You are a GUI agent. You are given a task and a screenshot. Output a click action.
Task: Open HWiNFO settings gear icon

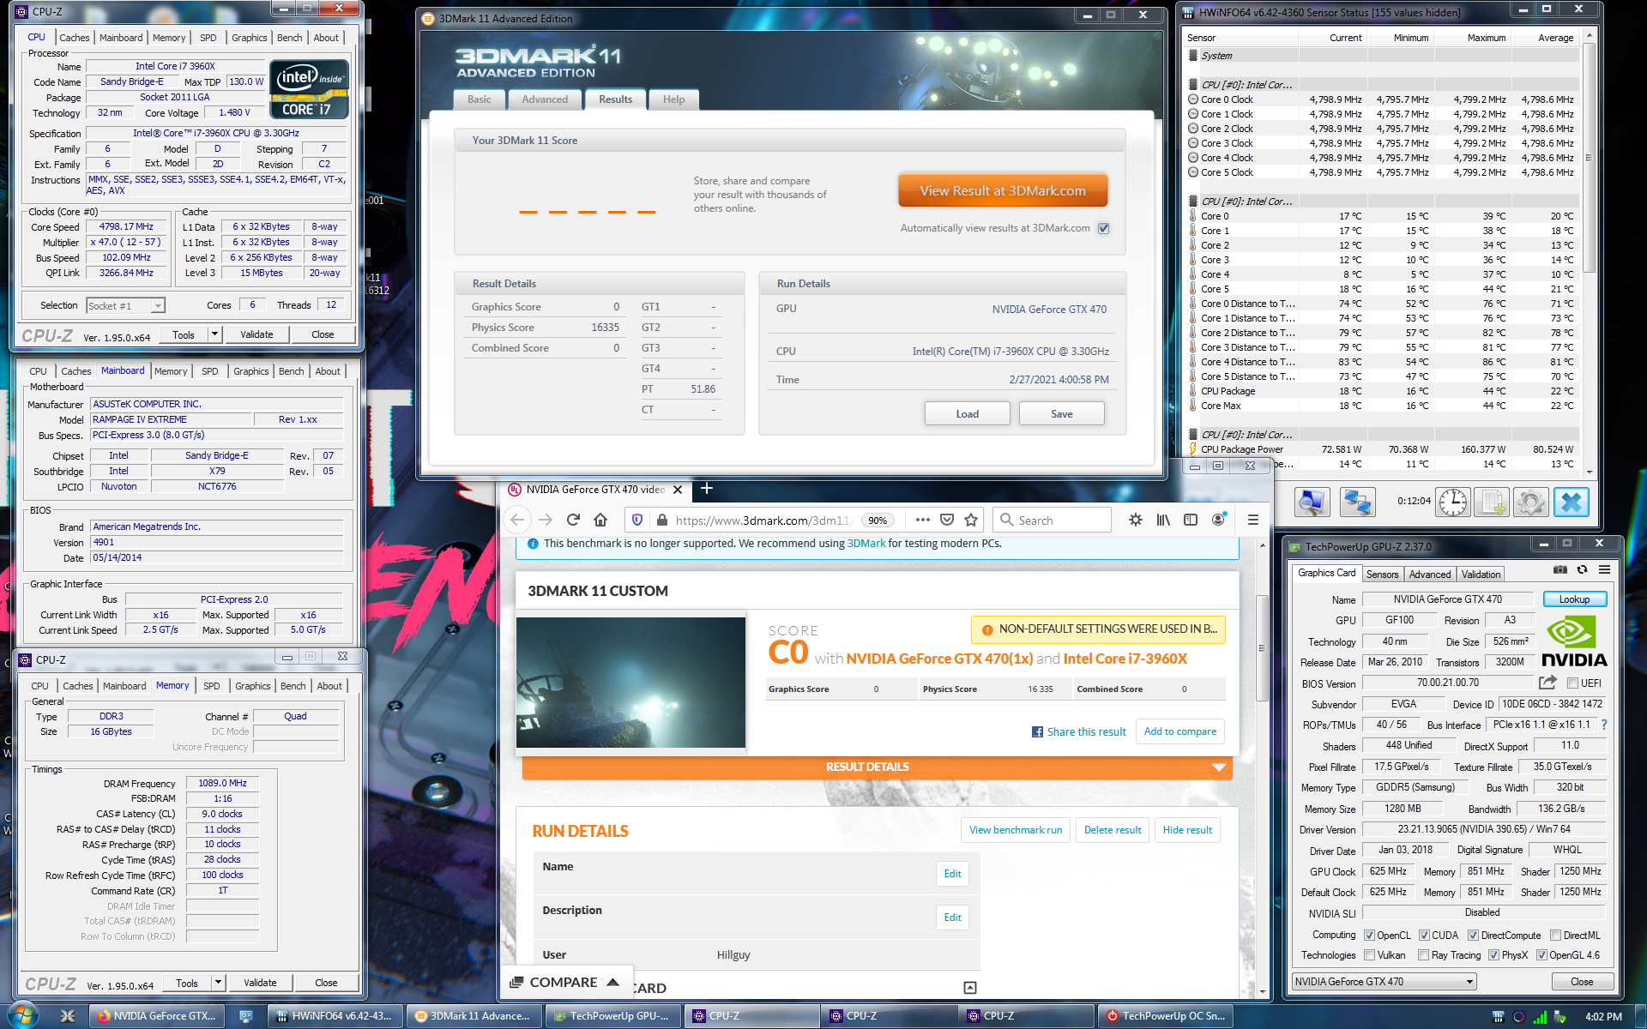[x=1530, y=502]
